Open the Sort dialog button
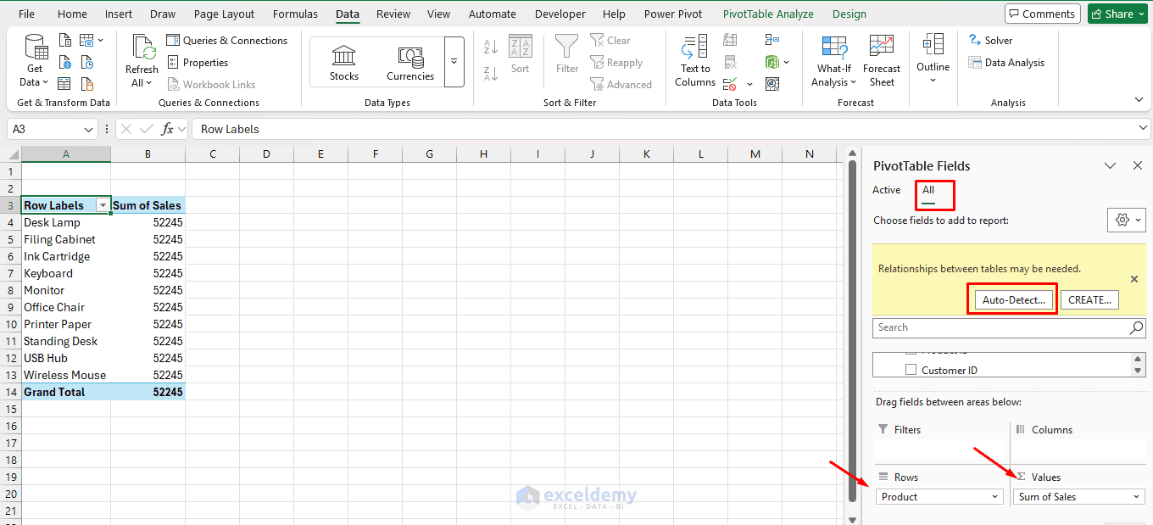 click(x=520, y=55)
